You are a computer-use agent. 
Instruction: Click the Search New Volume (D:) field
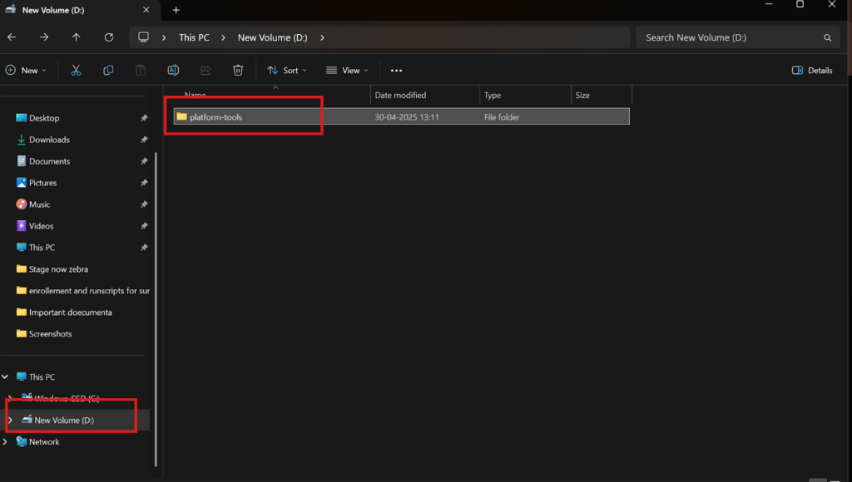[730, 37]
